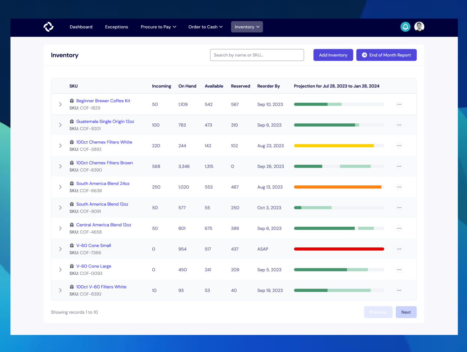467x352 pixels.
Task: Open row menu for 100ct V-60 Filters White
Action: [399, 290]
